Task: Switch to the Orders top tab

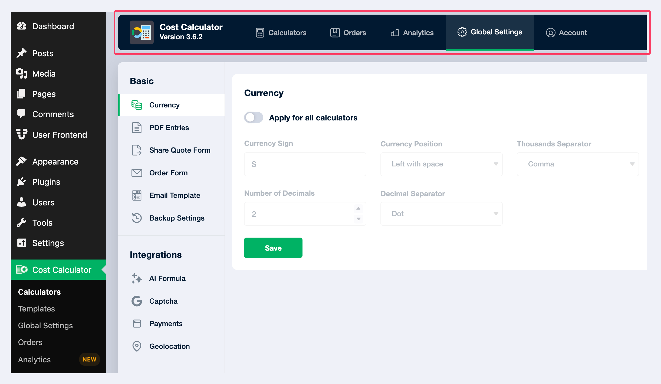Action: 348,33
